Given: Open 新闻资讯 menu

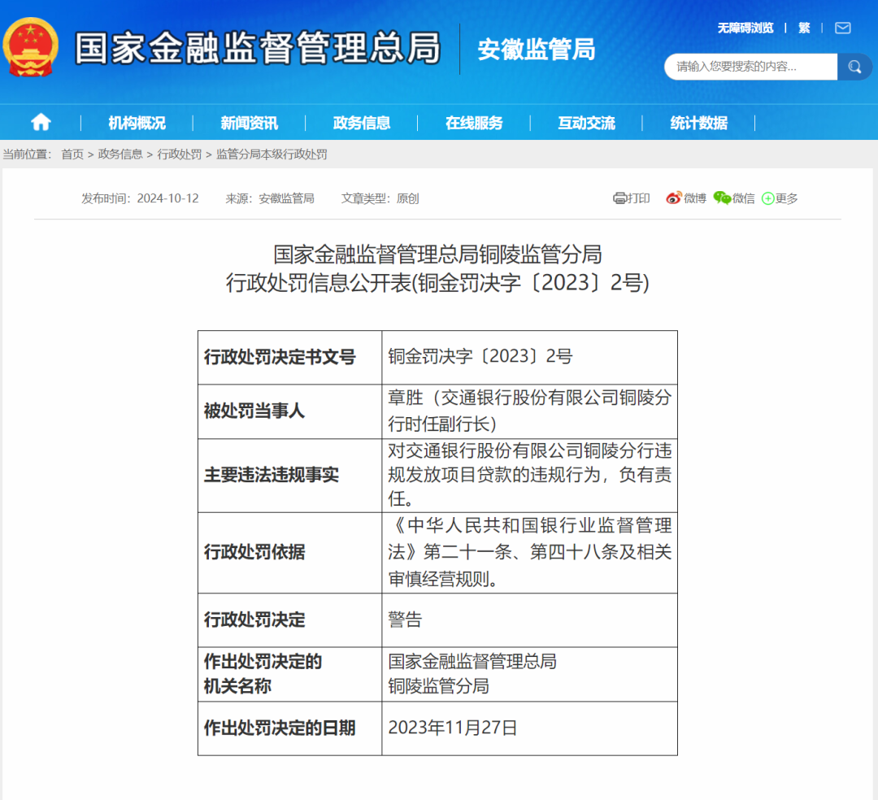Looking at the screenshot, I should [x=250, y=123].
